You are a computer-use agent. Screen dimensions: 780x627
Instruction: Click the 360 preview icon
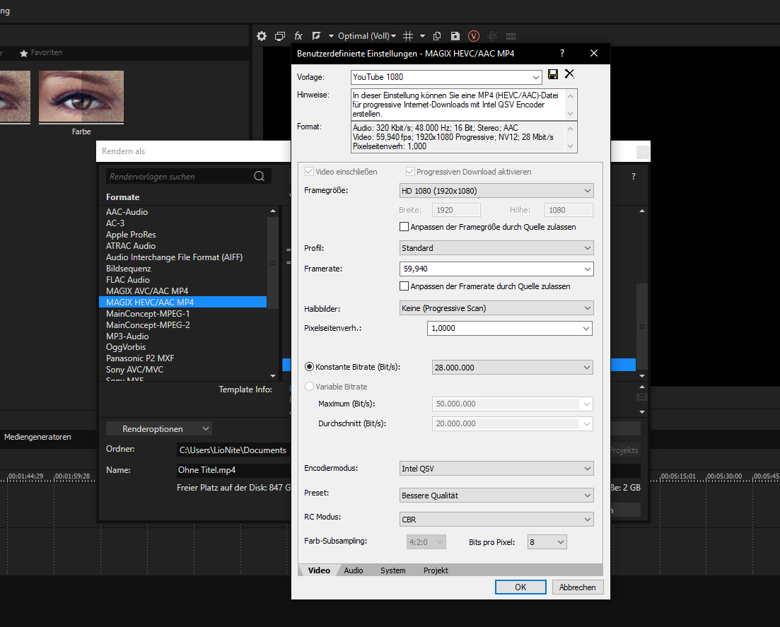click(x=492, y=36)
